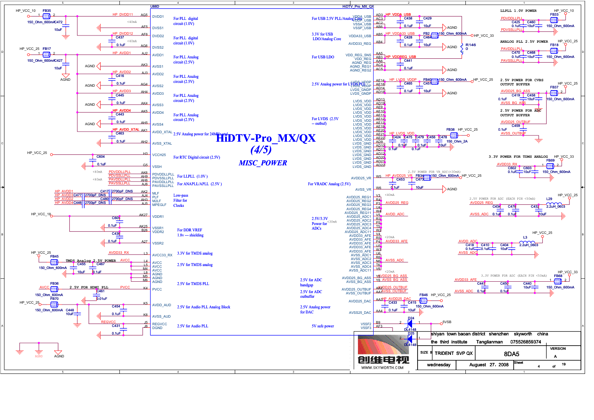Select the C604 capacitor symbol

click(x=93, y=160)
